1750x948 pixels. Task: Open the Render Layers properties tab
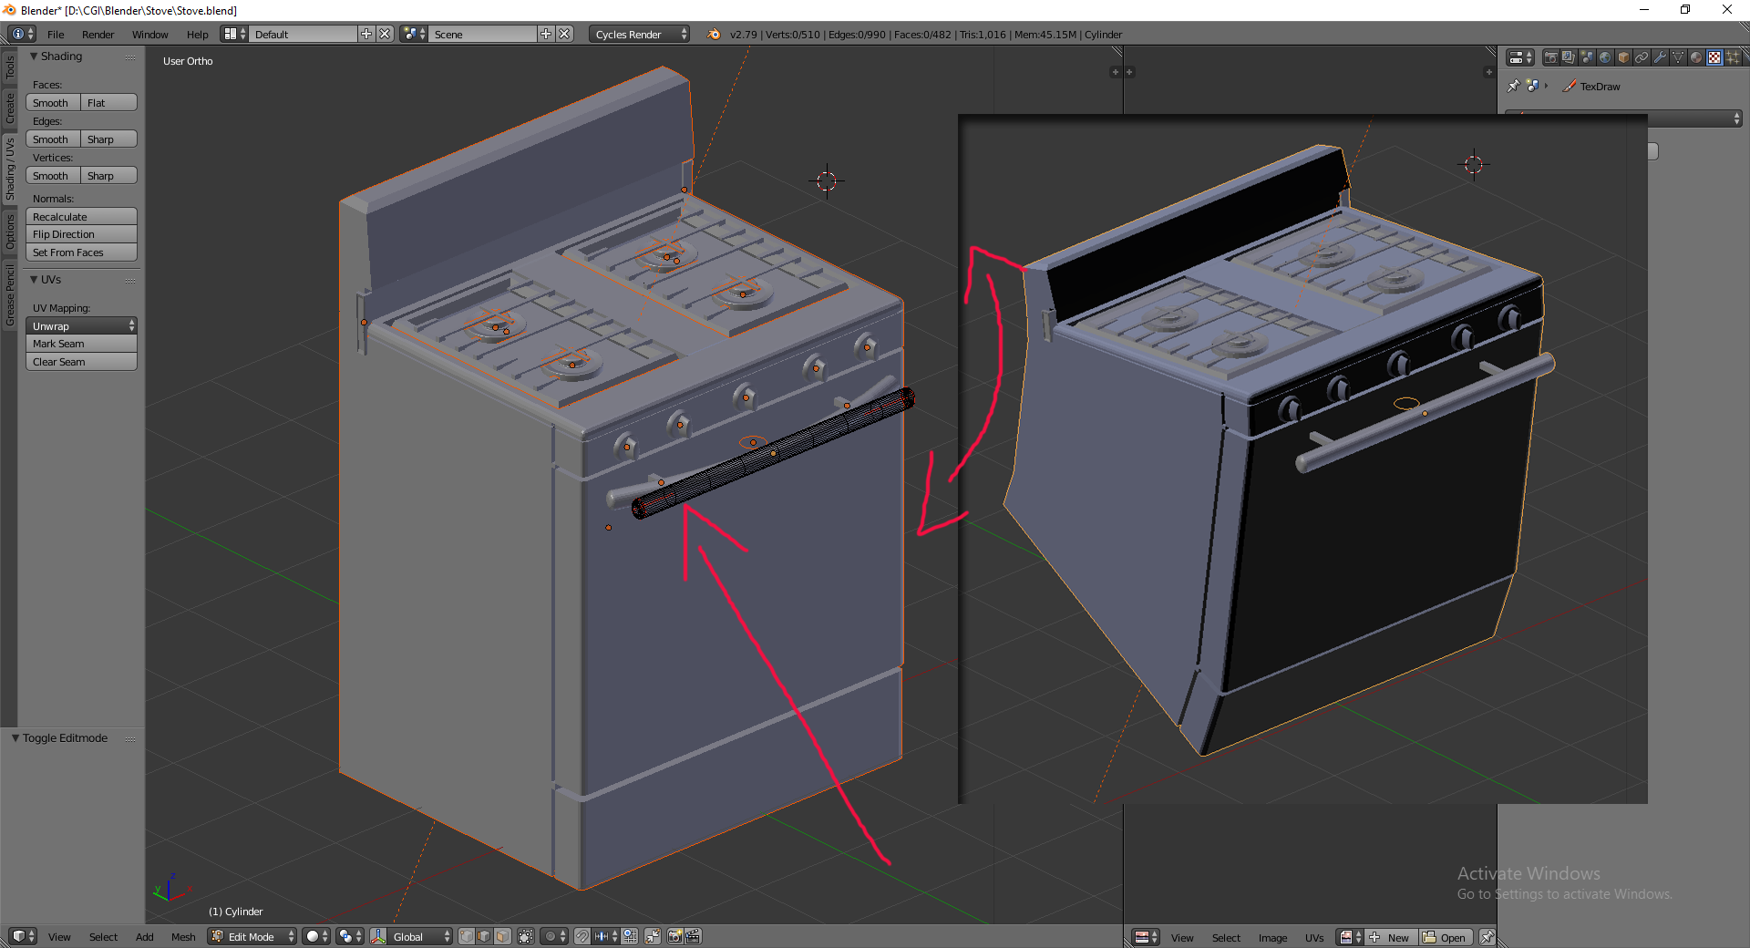coord(1569,57)
